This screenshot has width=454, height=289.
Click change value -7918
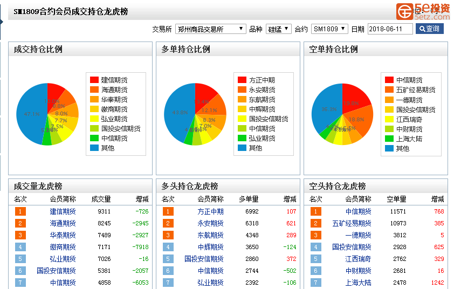(140, 247)
